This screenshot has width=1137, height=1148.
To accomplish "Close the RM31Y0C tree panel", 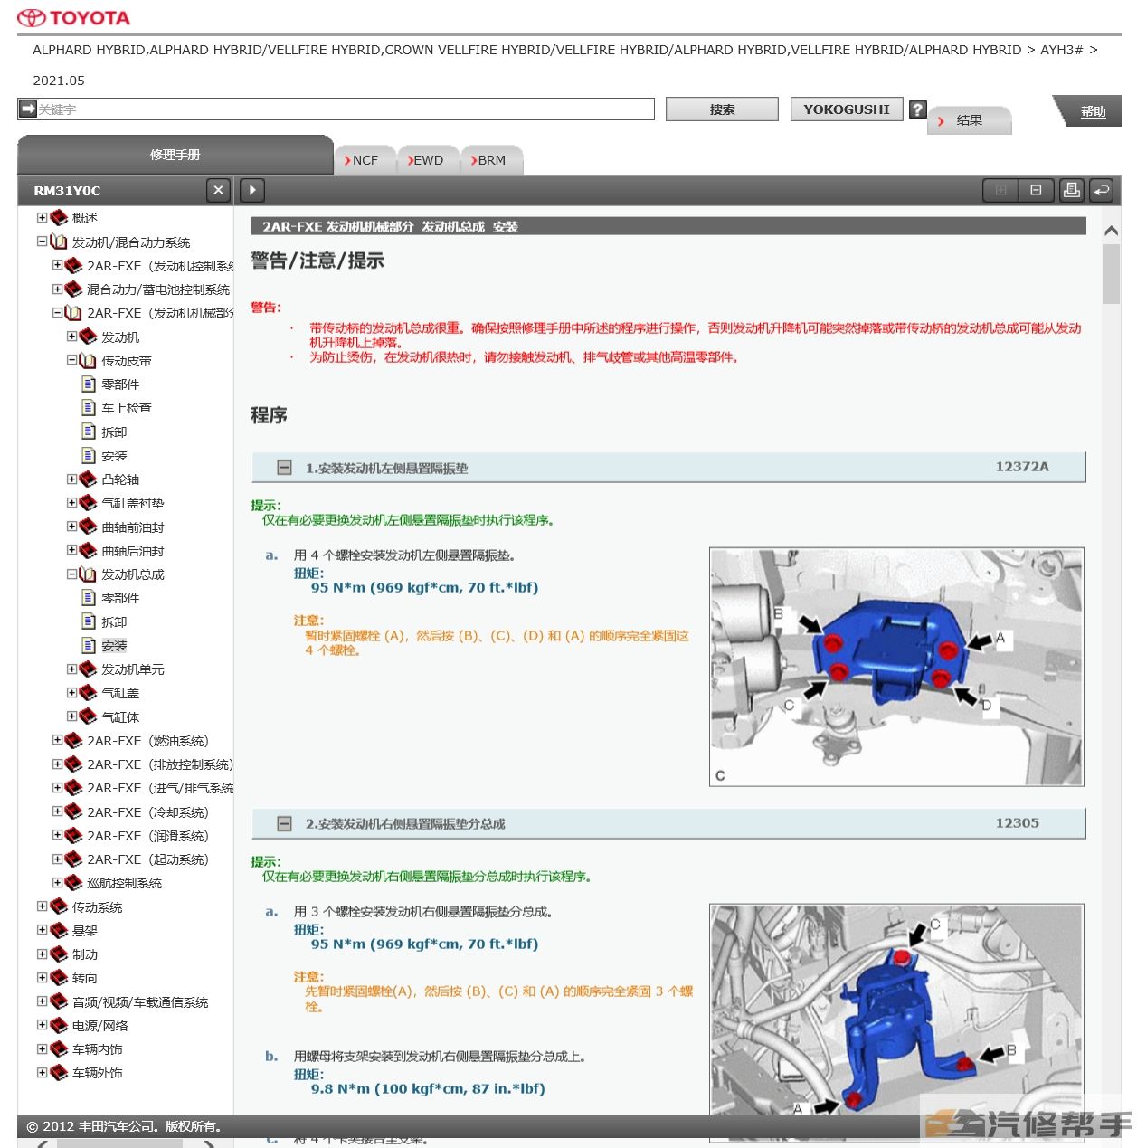I will tap(218, 190).
